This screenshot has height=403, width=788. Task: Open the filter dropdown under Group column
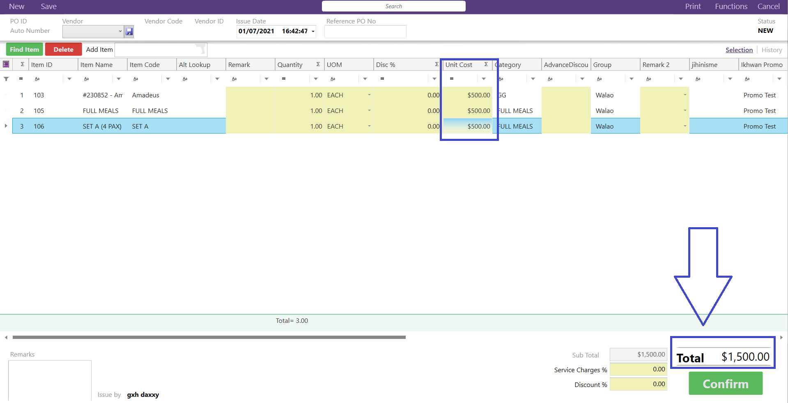632,79
